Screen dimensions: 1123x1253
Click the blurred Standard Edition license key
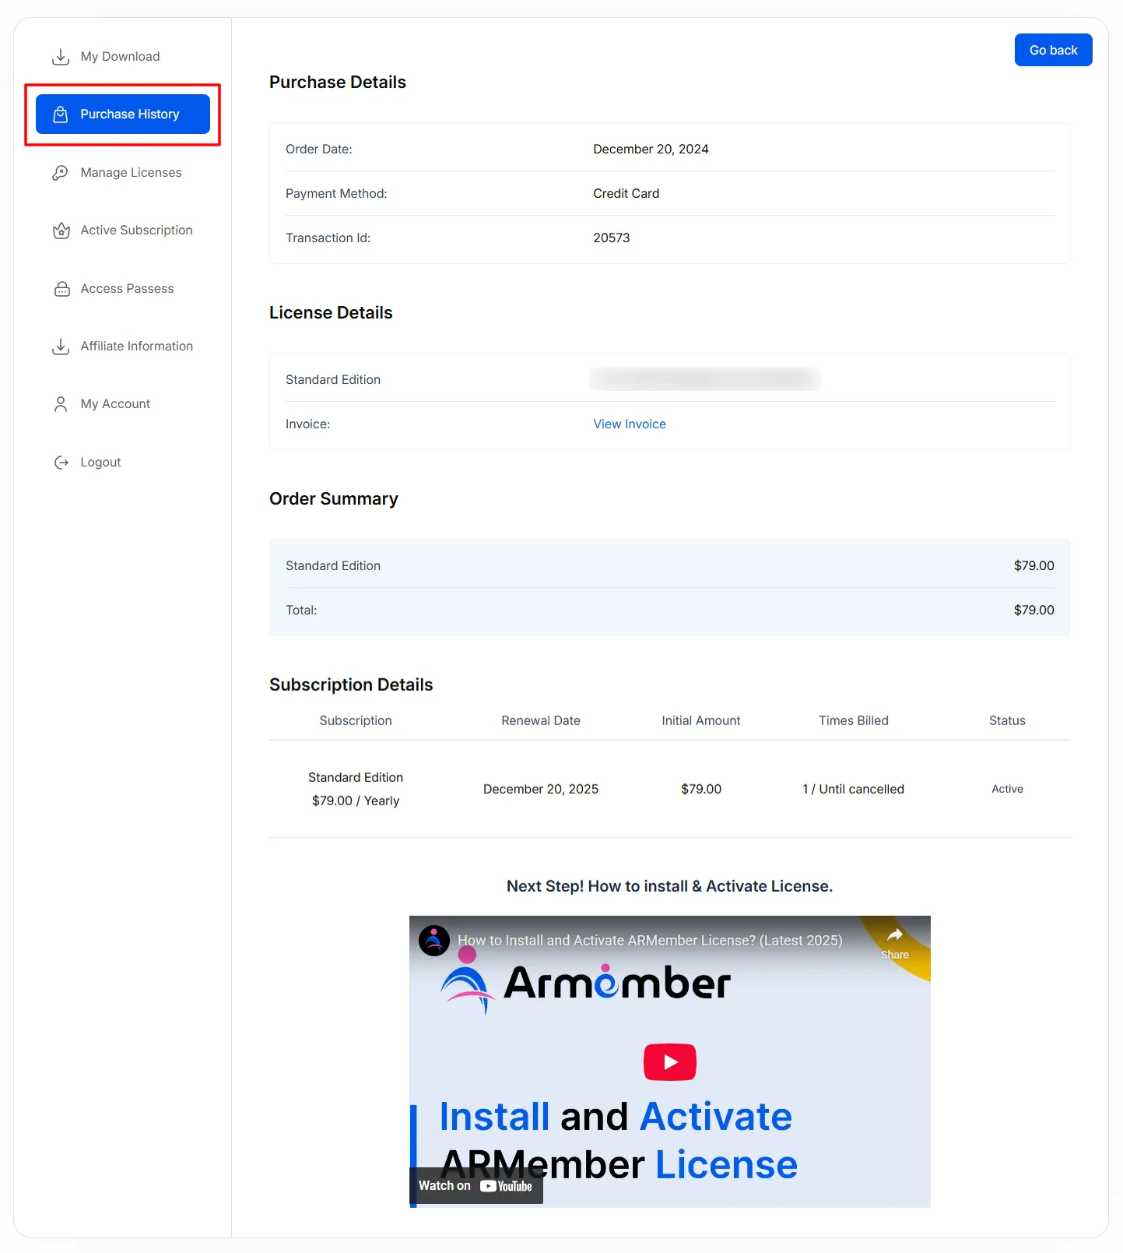704,380
